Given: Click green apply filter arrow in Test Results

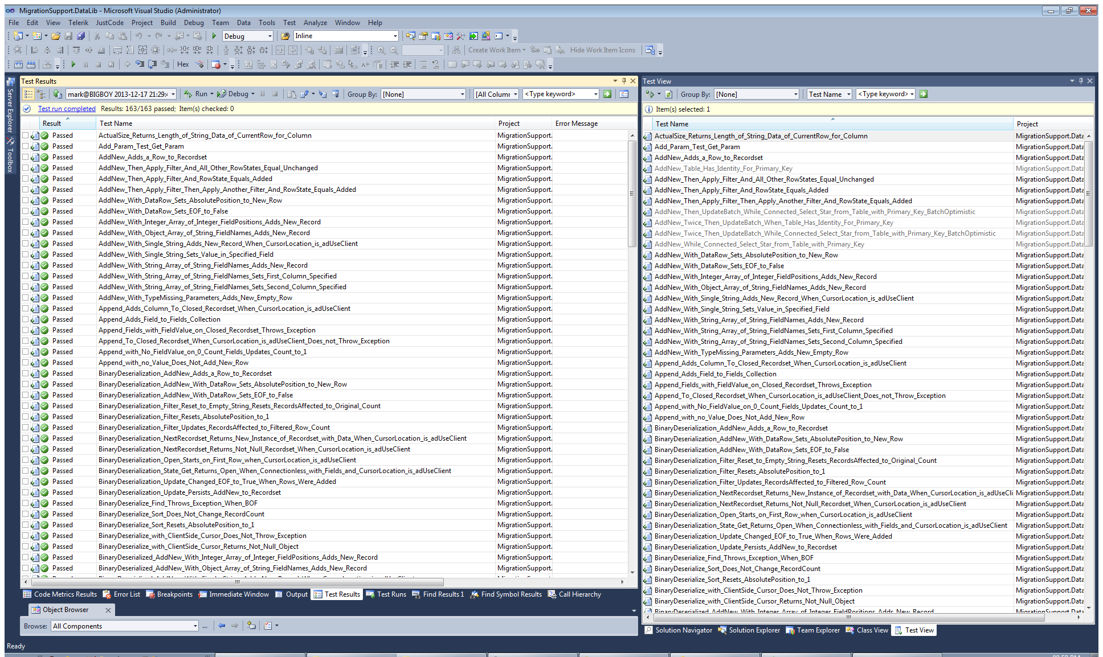Looking at the screenshot, I should click(607, 94).
